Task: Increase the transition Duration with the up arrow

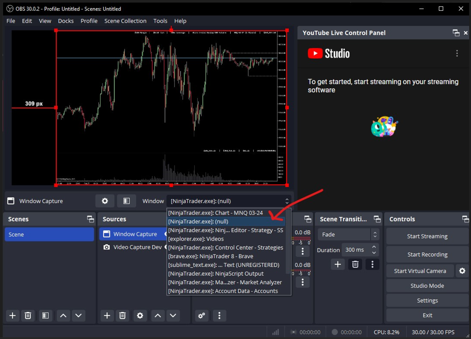Action: [374, 247]
